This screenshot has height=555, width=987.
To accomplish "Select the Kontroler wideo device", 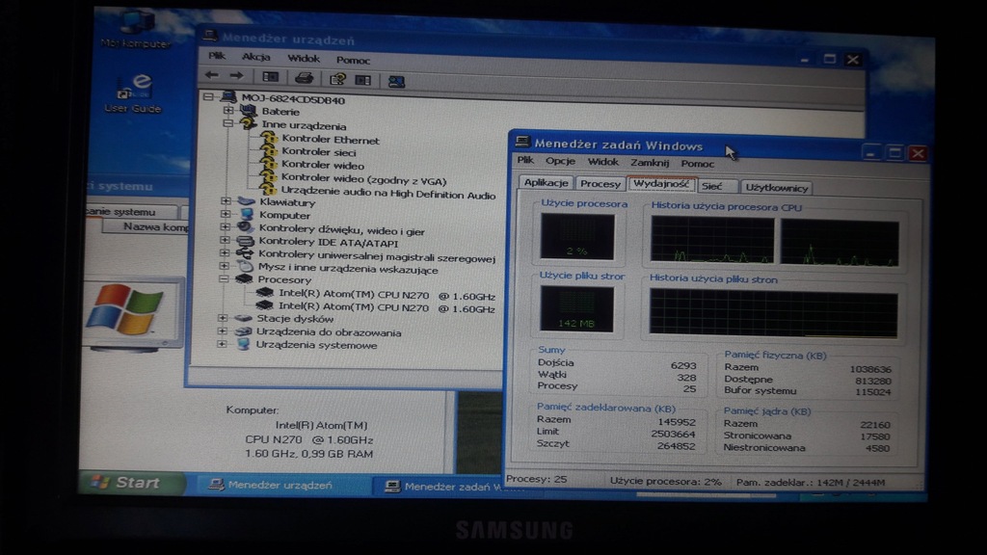I will [322, 166].
